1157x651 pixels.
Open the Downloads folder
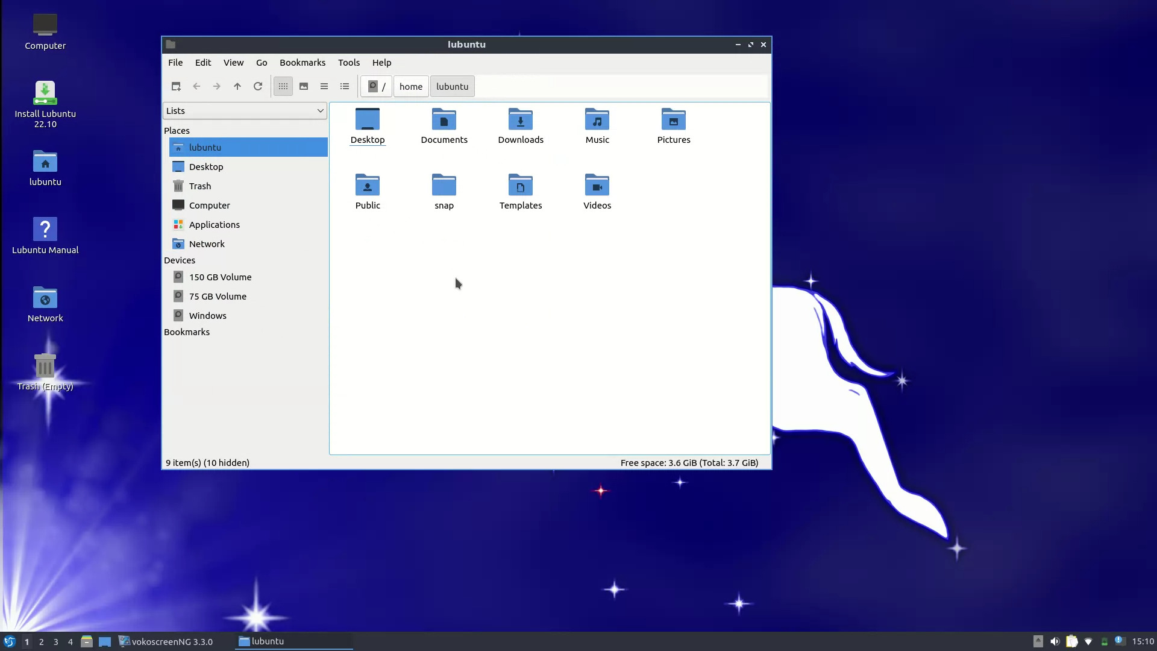click(521, 127)
